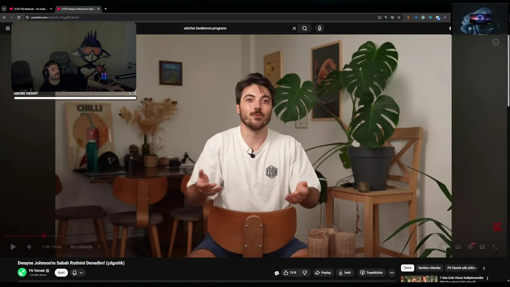Click the video title 'Dwayne Johnson'ın Sabah Rutinini Denedim!'
This screenshot has height=287, width=510.
point(71,263)
